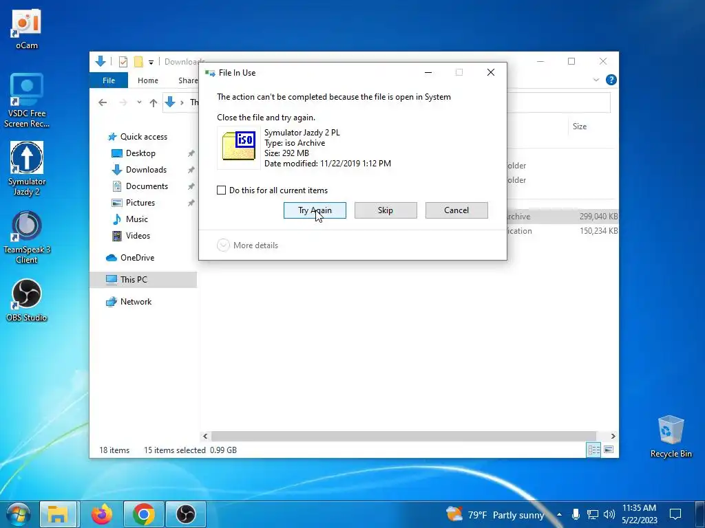Click the weather widget in taskbar
The height and width of the screenshot is (528, 705).
495,514
